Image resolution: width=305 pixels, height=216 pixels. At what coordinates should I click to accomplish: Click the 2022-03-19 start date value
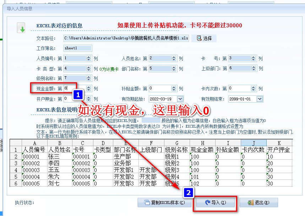point(161,99)
